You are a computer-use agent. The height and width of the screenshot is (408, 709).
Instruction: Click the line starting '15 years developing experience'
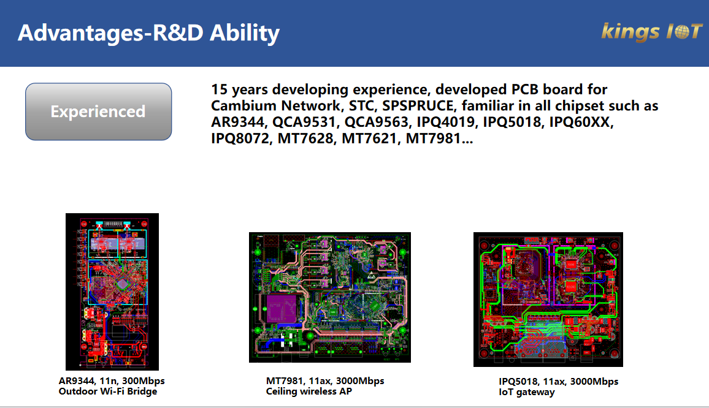pyautogui.click(x=409, y=89)
